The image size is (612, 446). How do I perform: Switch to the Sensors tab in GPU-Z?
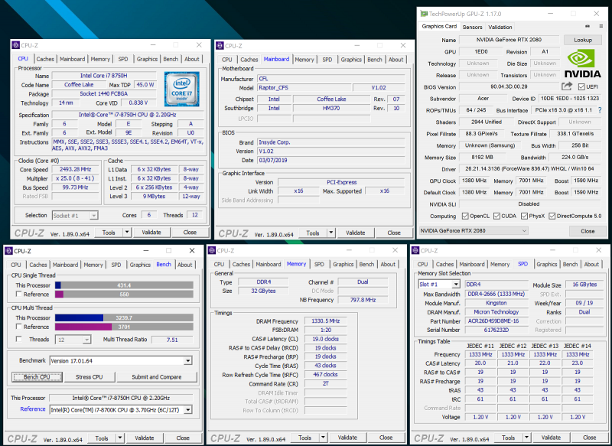472,26
